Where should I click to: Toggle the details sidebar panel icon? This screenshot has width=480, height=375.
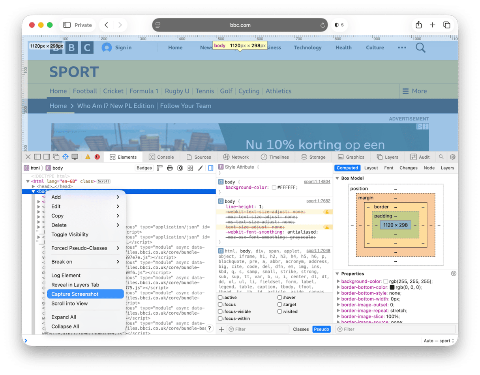[211, 168]
